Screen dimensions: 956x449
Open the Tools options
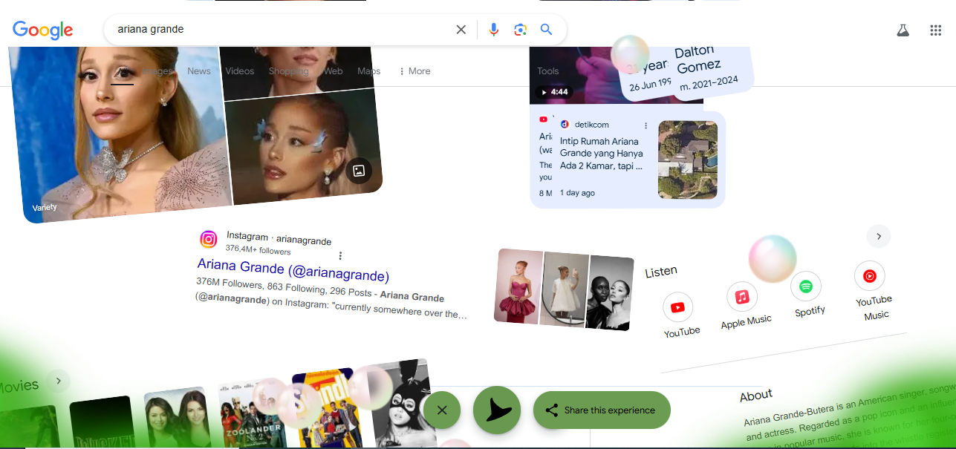point(548,71)
